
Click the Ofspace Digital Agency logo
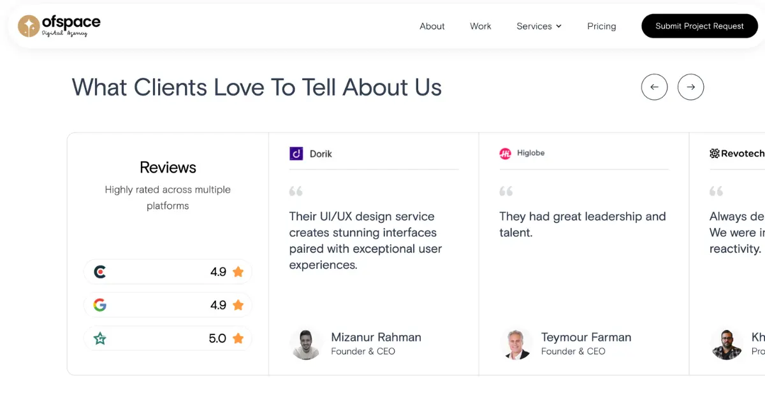click(59, 25)
